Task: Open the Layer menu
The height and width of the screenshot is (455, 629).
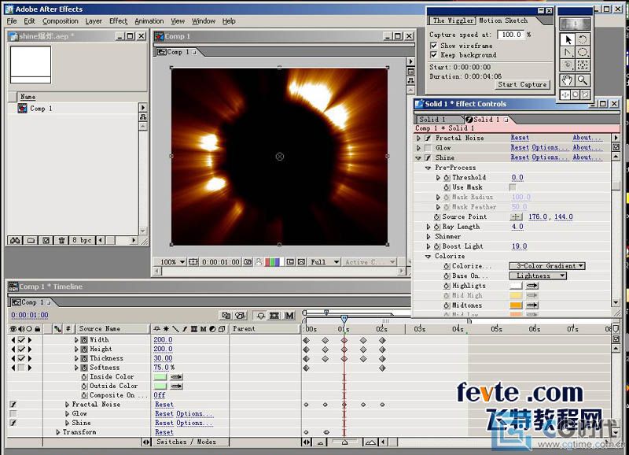Action: [x=94, y=21]
